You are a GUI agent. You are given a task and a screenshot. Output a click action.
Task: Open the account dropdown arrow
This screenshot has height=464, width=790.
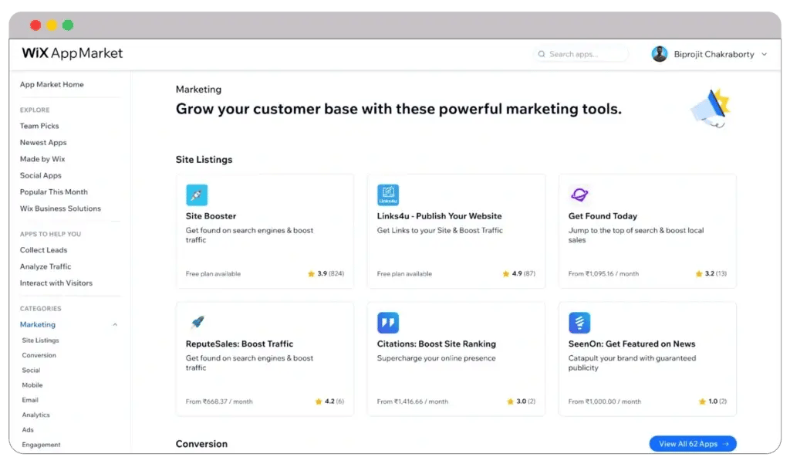[x=765, y=55]
